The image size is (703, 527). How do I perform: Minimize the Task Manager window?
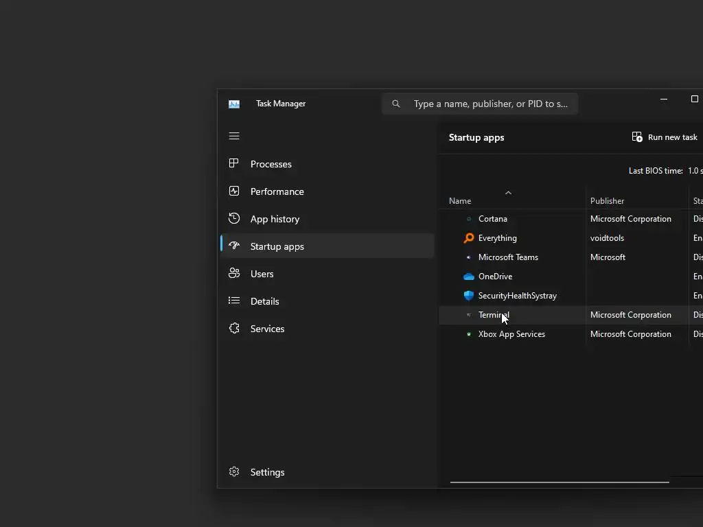(664, 99)
